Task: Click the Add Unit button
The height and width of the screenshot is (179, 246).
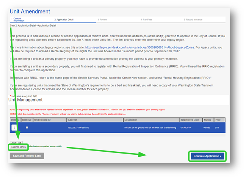Action: coord(16,143)
